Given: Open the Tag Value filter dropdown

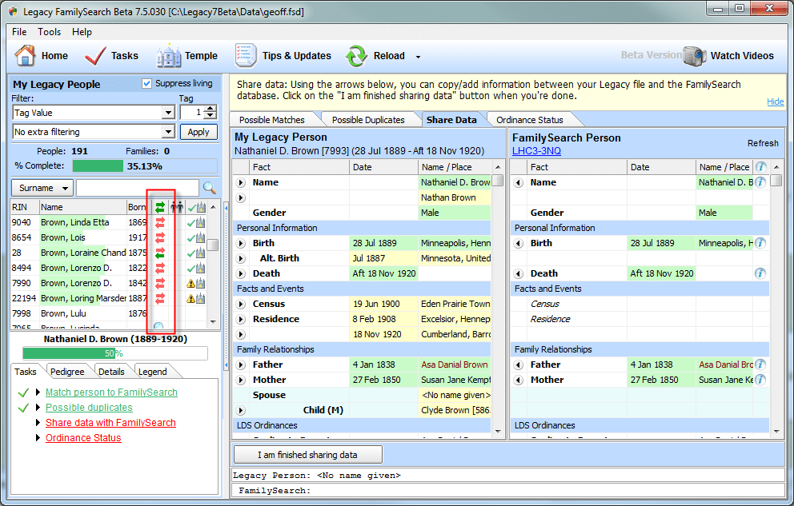Looking at the screenshot, I should (168, 113).
